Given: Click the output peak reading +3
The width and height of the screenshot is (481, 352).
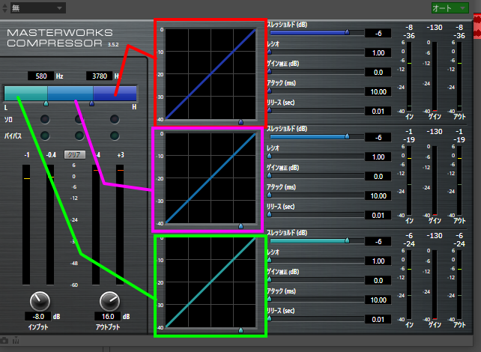Looking at the screenshot, I should click(x=121, y=155).
